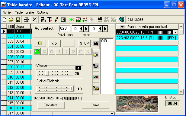Screen dimensions: 186x116
Task: Save the timetable with floppy icon
Action: 18,20
